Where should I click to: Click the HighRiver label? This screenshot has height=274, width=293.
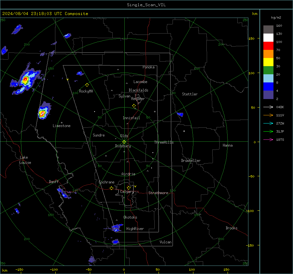[x=135, y=229]
